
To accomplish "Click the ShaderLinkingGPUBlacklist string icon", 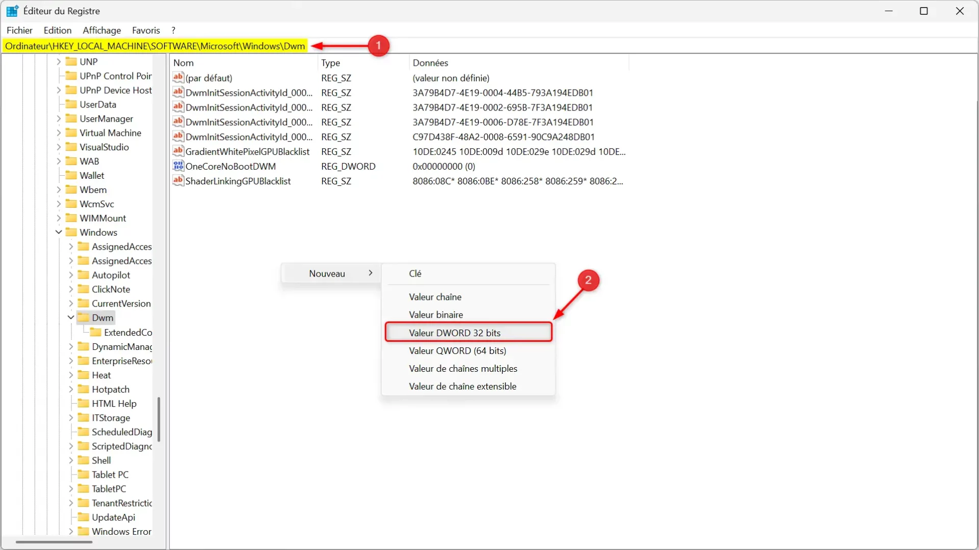I will pyautogui.click(x=178, y=181).
